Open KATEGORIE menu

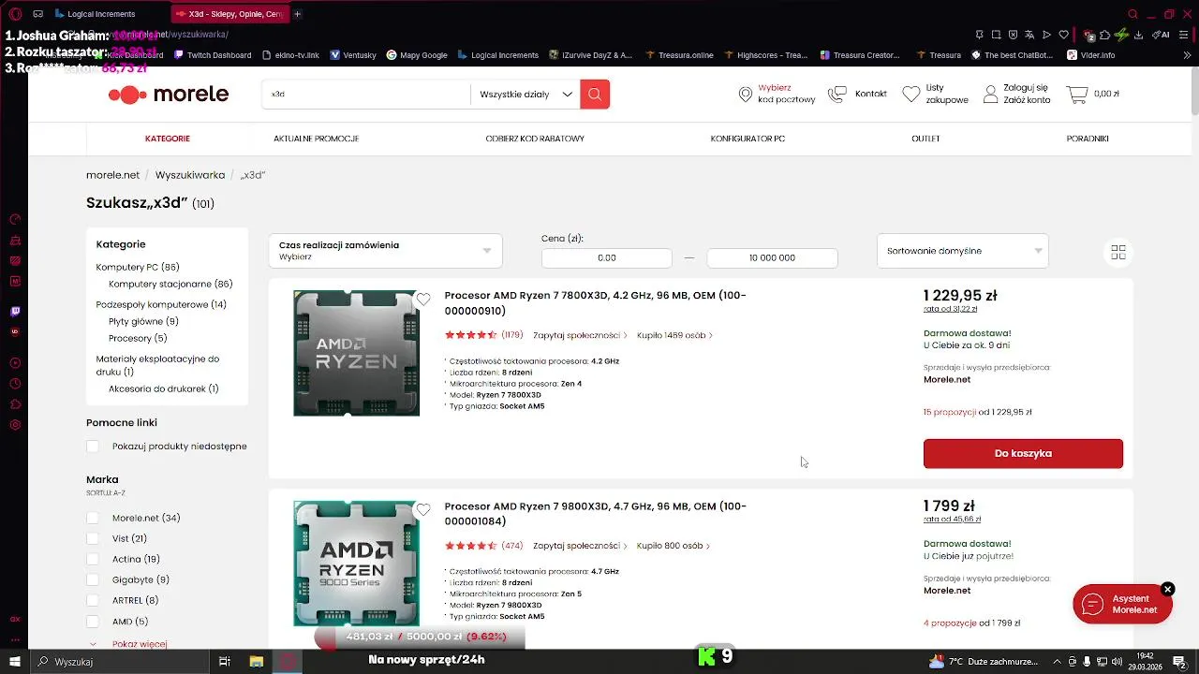tap(168, 139)
